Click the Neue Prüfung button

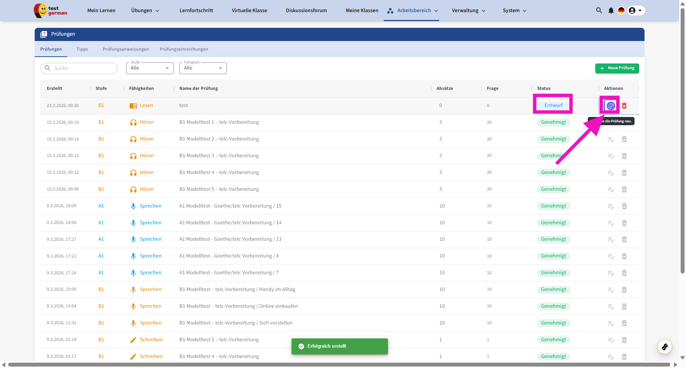pyautogui.click(x=617, y=68)
